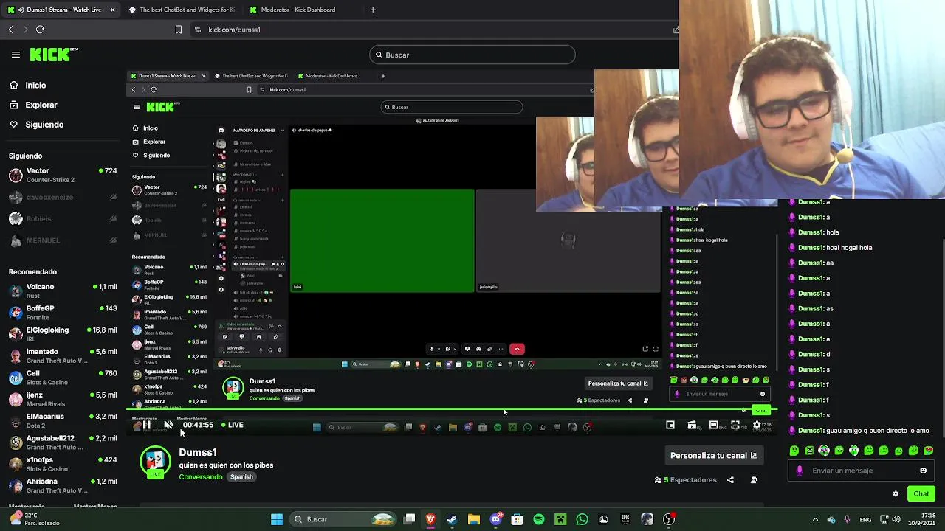Enter fullscreen on stream player

point(735,425)
